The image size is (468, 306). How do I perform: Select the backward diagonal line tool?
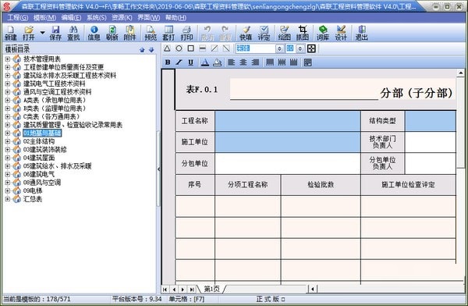226,48
